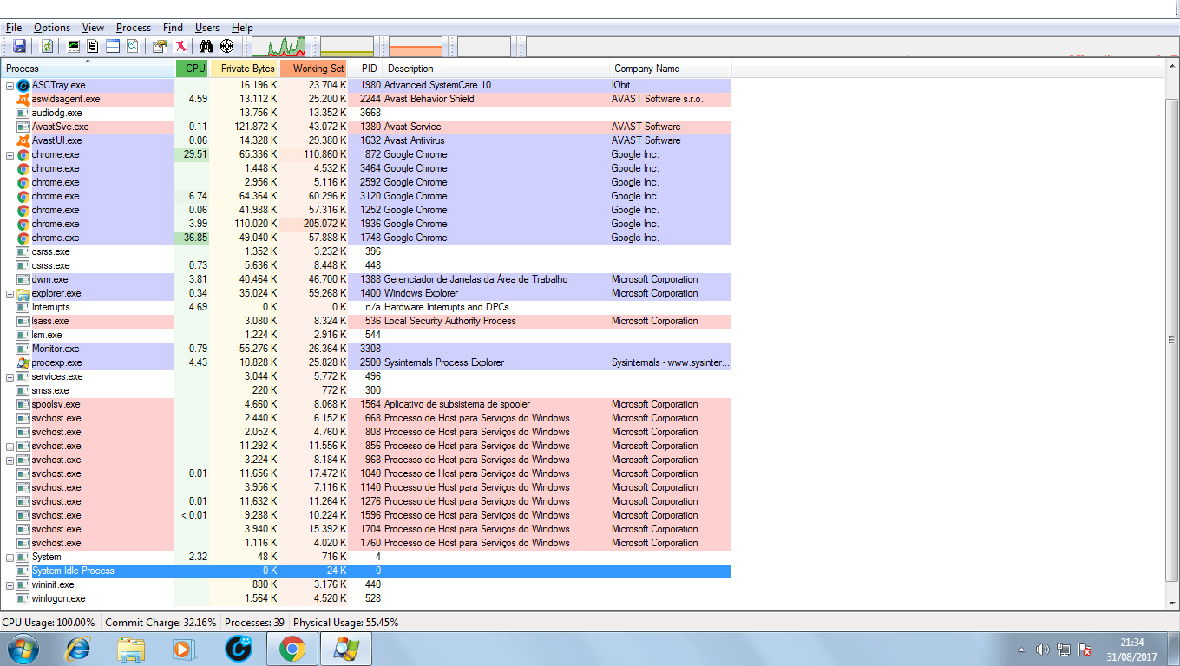Click Chrome icon on PID 872 row
The image size is (1180, 666).
coord(23,154)
